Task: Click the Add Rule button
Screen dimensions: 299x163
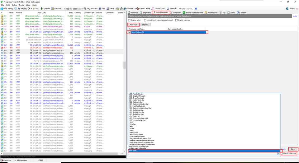Action: 134,25
